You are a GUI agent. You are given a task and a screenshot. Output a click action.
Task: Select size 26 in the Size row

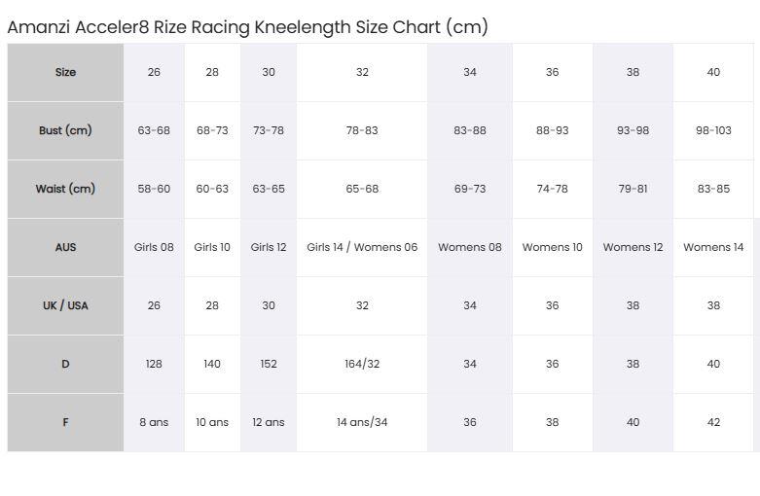pos(154,73)
